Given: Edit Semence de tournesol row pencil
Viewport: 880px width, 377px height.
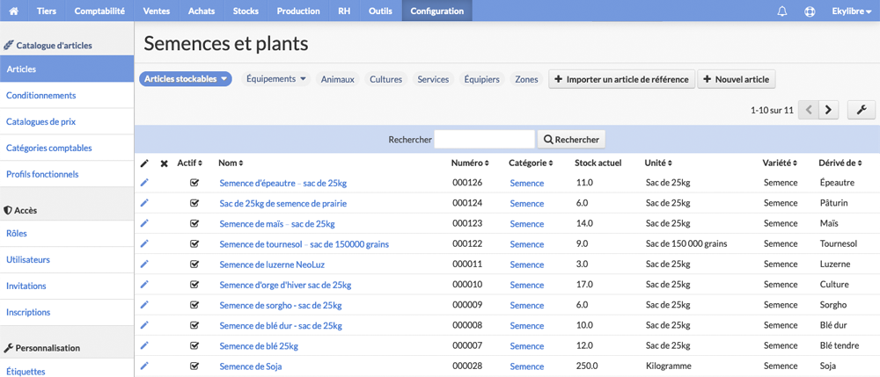Looking at the screenshot, I should pyautogui.click(x=144, y=243).
